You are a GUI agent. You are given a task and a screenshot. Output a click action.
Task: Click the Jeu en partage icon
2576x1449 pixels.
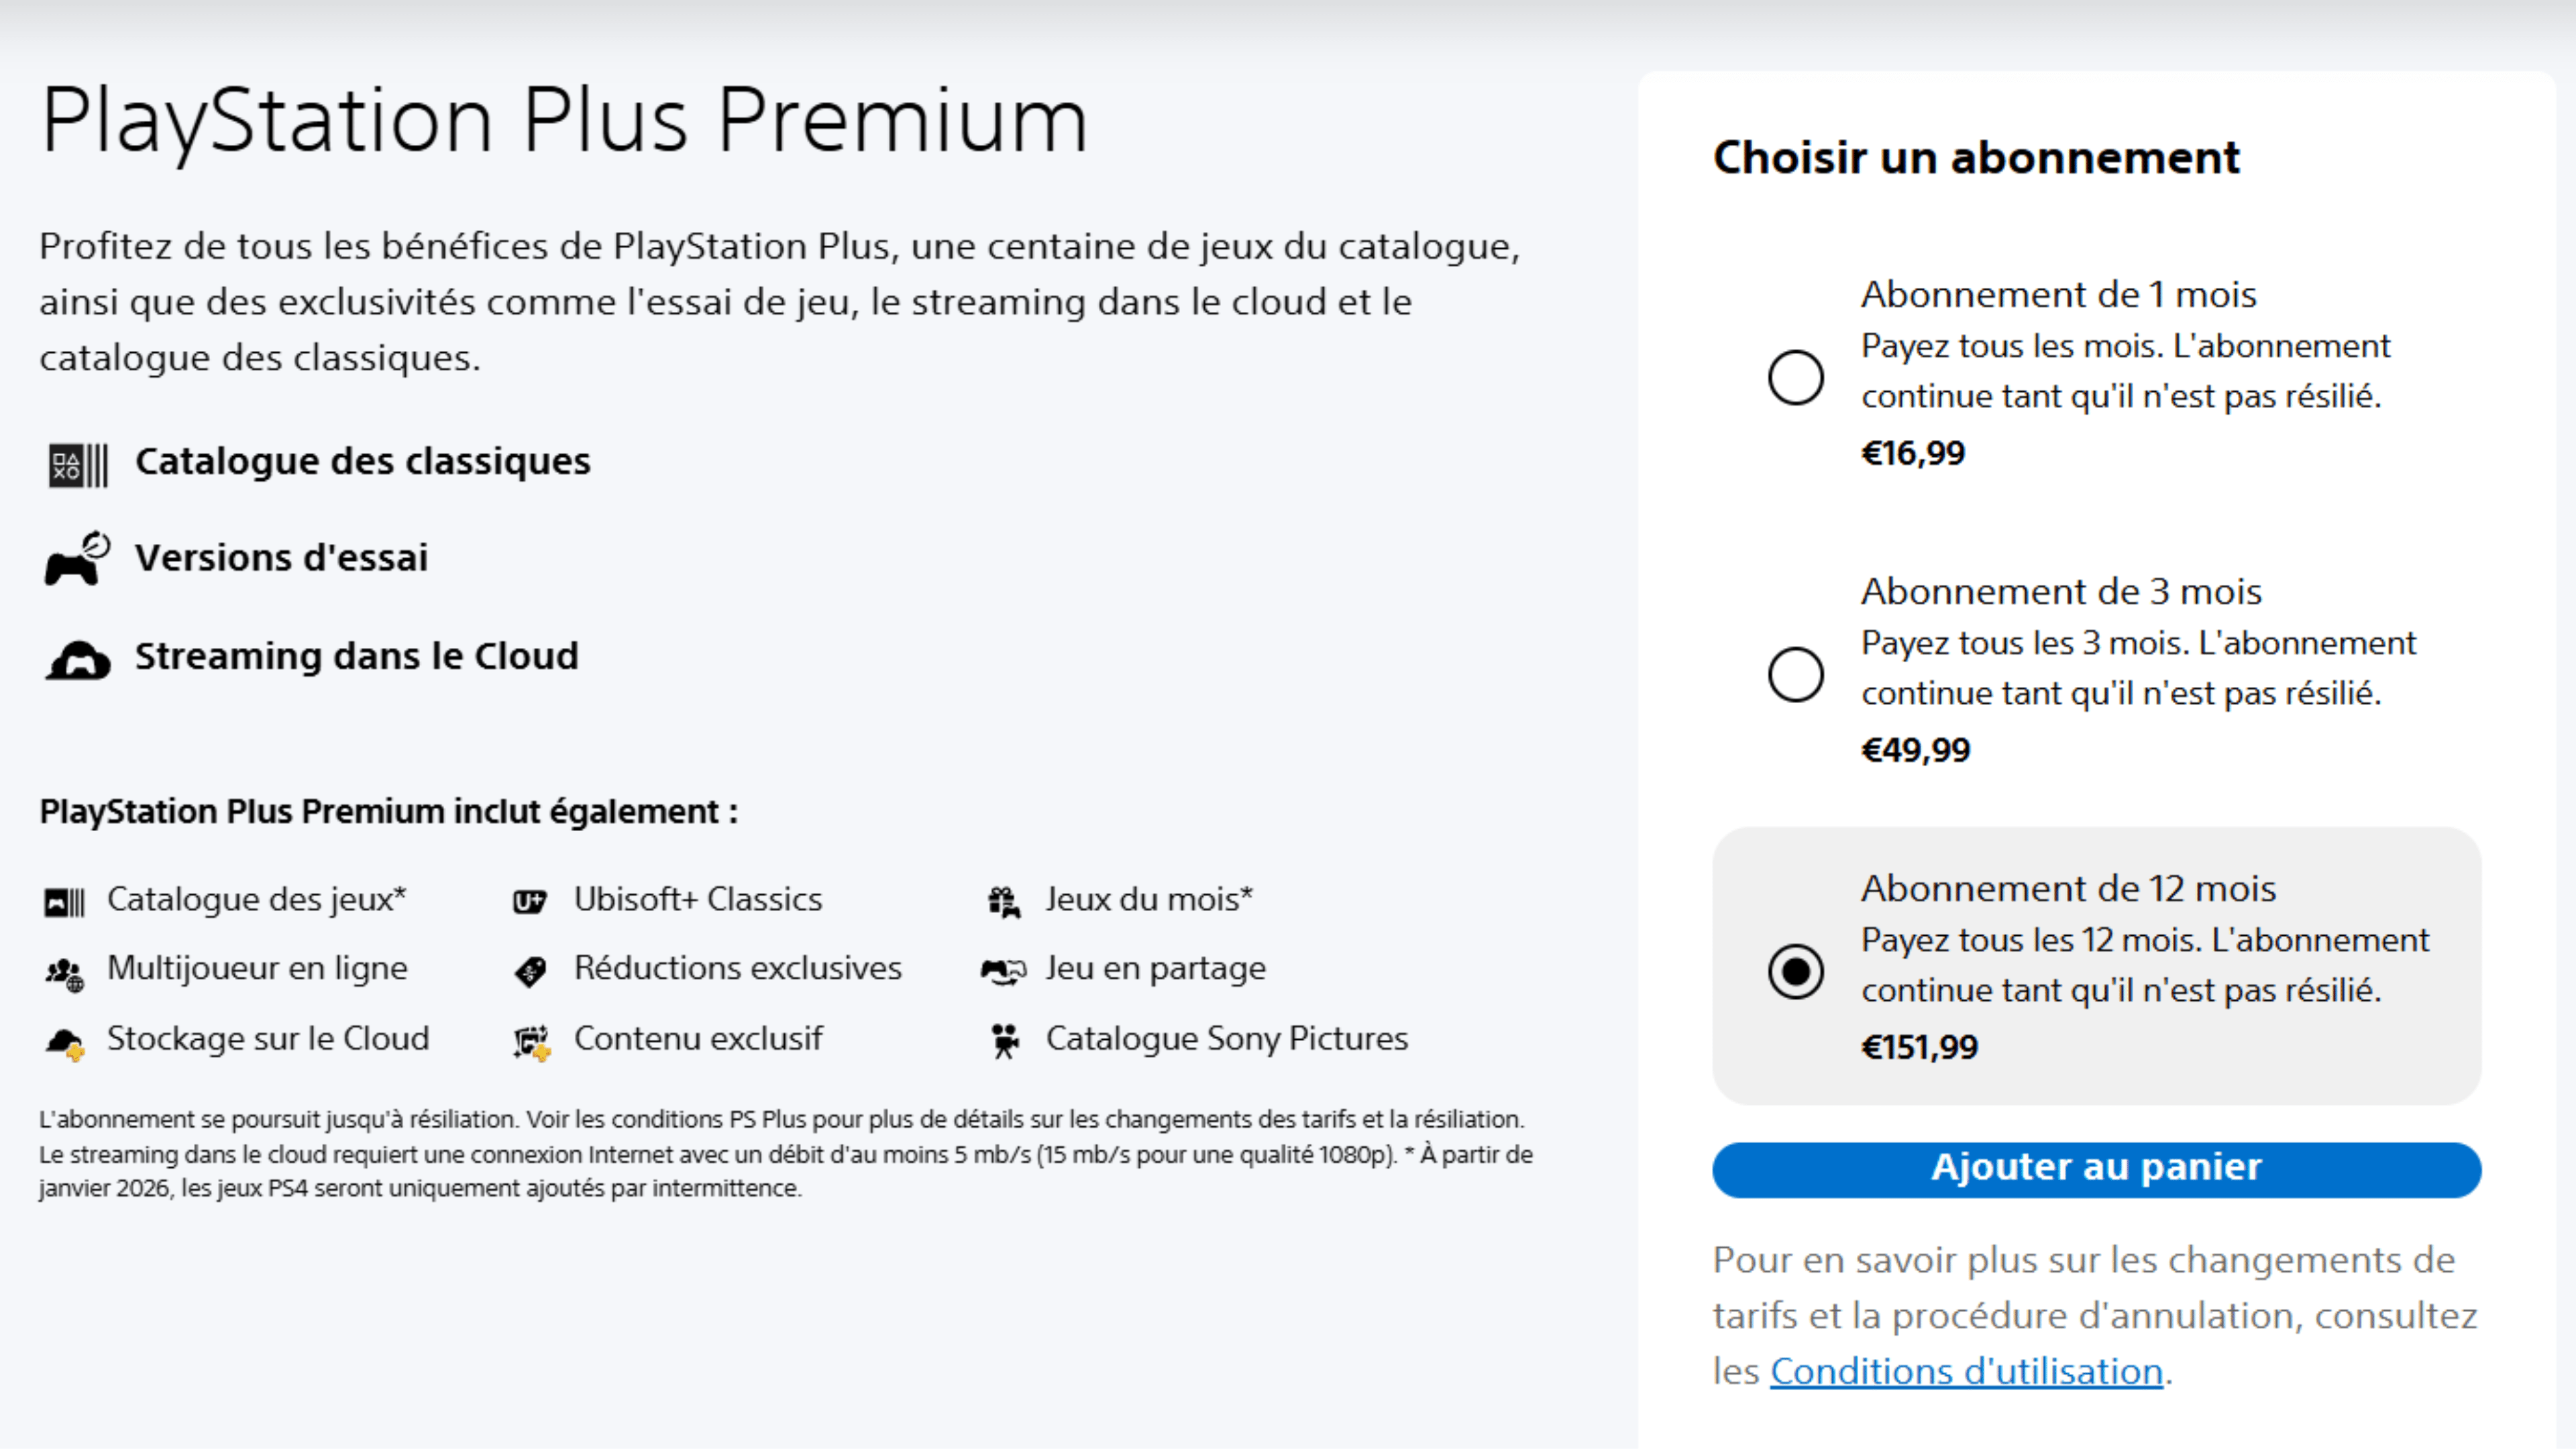pyautogui.click(x=1004, y=970)
